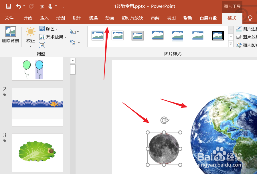Image resolution: width=257 pixels, height=174 pixels.
Task: Apply the fourth drop shadow picture style
Action: [x=158, y=35]
